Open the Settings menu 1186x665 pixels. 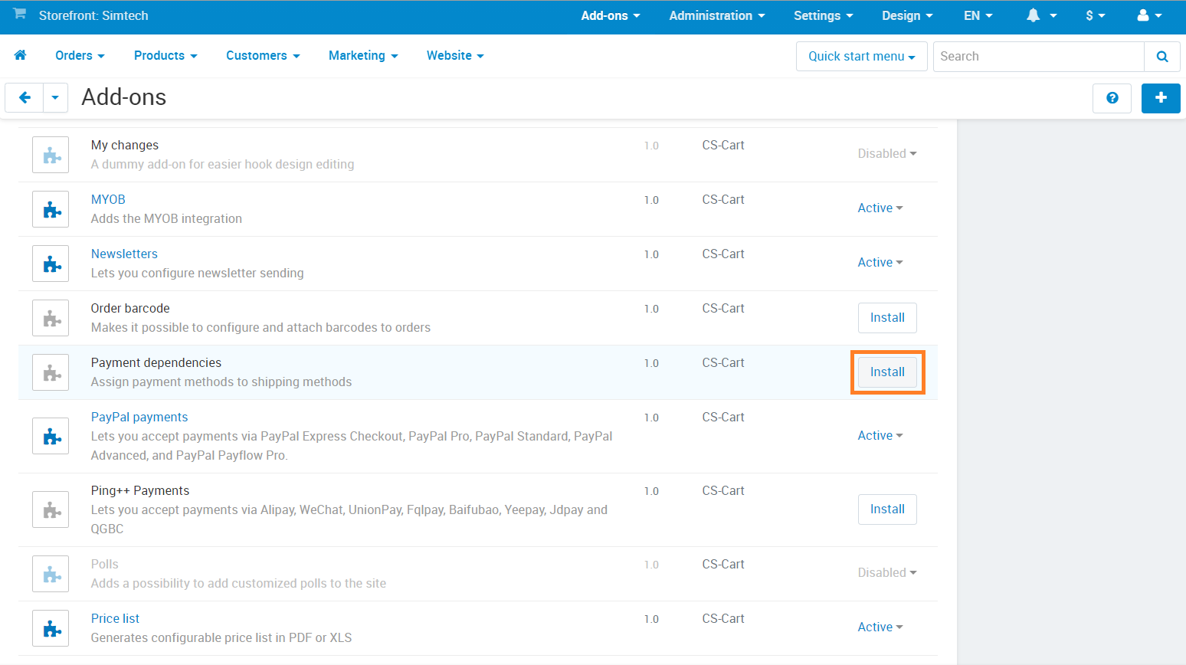click(x=824, y=15)
